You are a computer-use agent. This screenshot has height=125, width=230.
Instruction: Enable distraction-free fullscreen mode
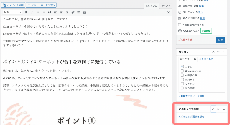(168, 12)
